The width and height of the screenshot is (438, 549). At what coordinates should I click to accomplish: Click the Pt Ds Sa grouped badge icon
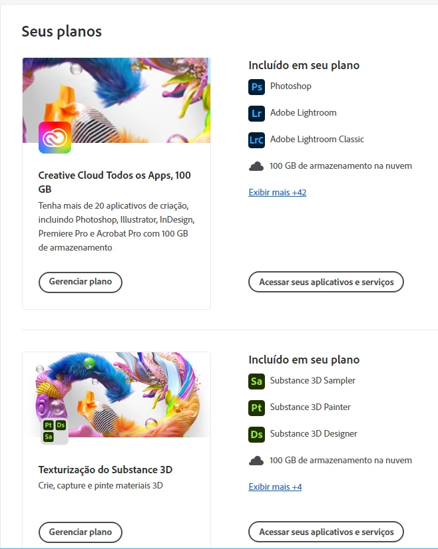coord(55,431)
